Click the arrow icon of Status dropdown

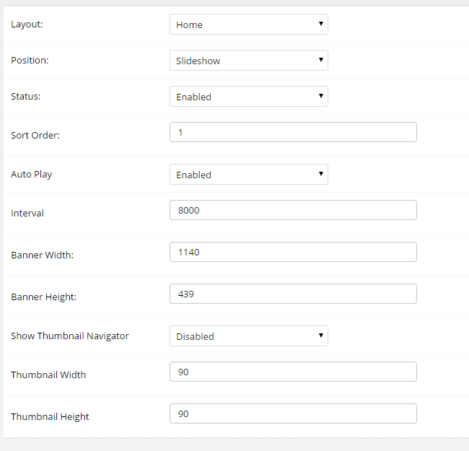(321, 96)
